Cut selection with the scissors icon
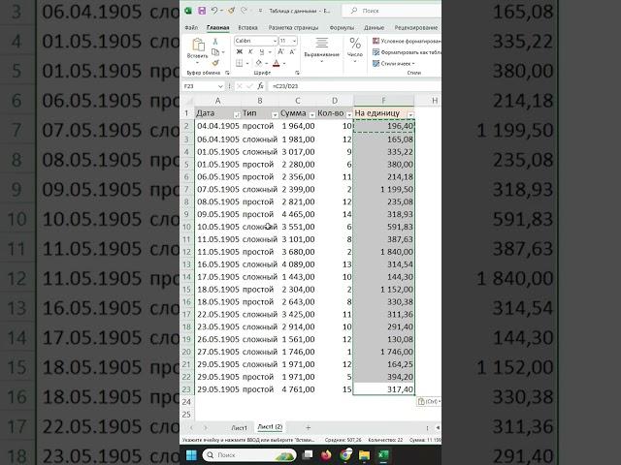The width and height of the screenshot is (621, 465). 215,41
